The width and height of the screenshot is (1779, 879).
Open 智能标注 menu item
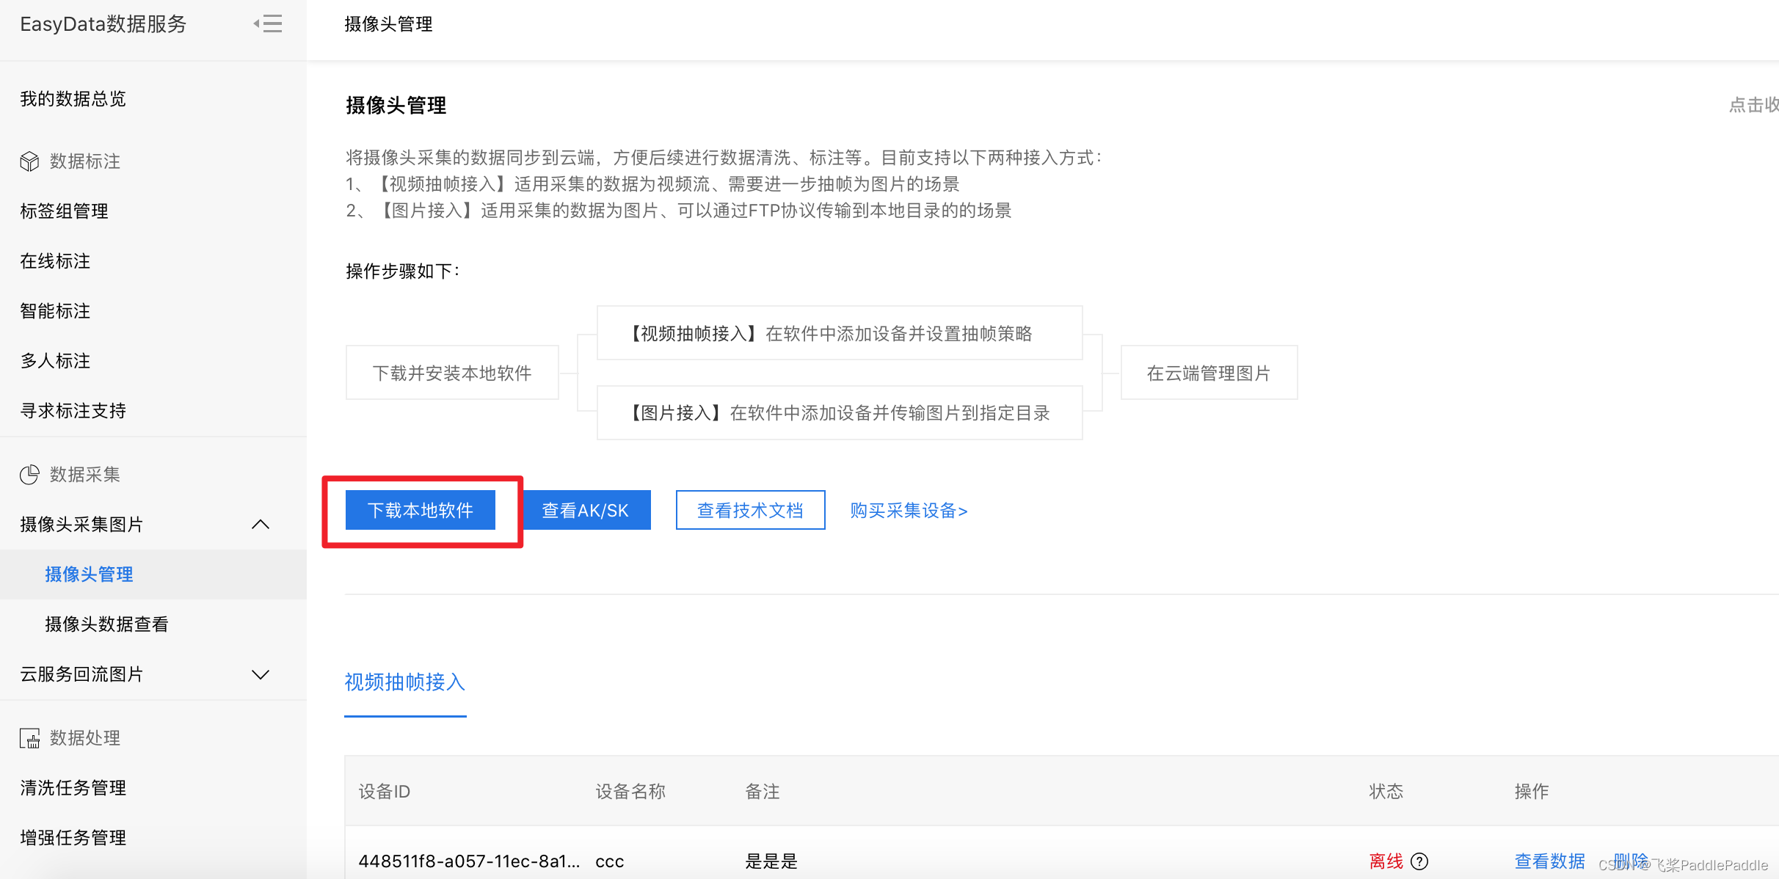pos(56,311)
